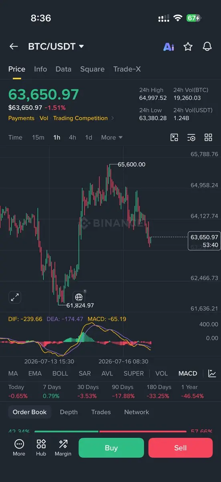Tap the 30 Days -3.53% performance
The height and width of the screenshot is (482, 221).
click(x=88, y=392)
